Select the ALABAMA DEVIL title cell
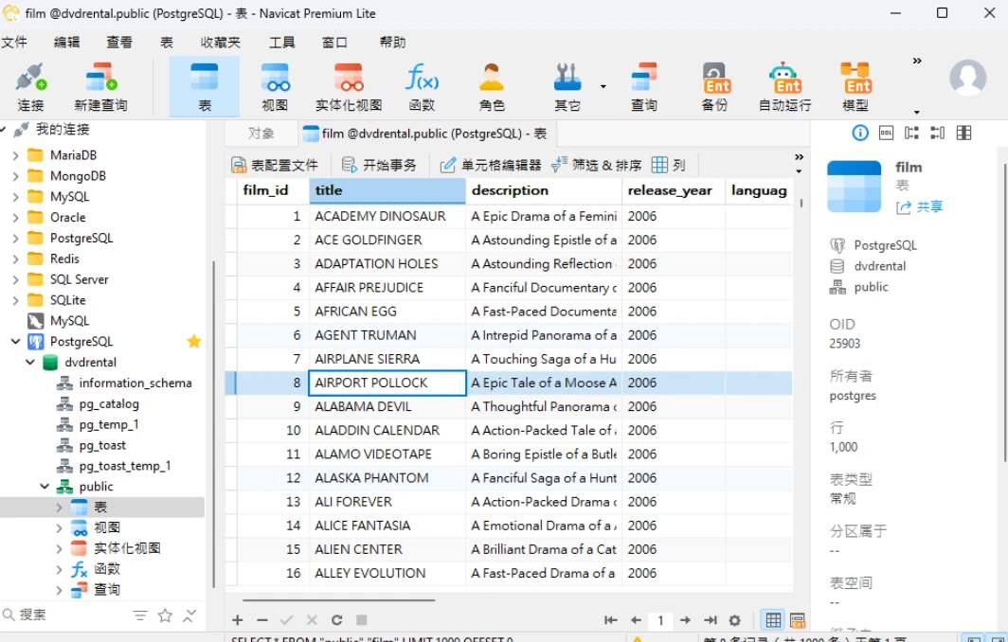Image resolution: width=1008 pixels, height=642 pixels. point(387,406)
